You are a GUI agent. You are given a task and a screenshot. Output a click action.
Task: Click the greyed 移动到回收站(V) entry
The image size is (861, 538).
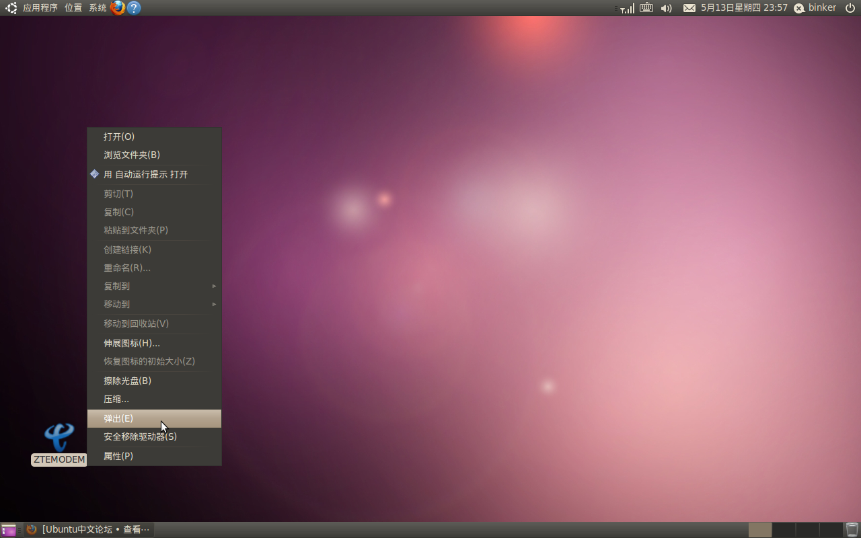point(154,323)
